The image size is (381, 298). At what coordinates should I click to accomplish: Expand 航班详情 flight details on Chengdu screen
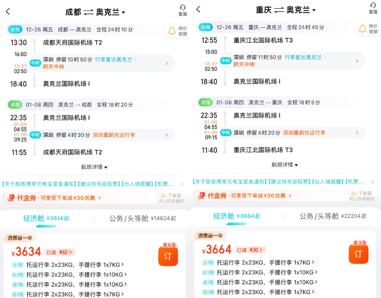(94, 167)
